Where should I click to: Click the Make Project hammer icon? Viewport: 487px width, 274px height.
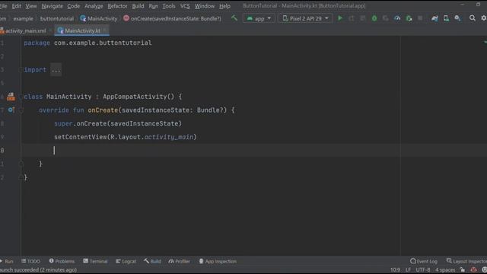pyautogui.click(x=234, y=18)
